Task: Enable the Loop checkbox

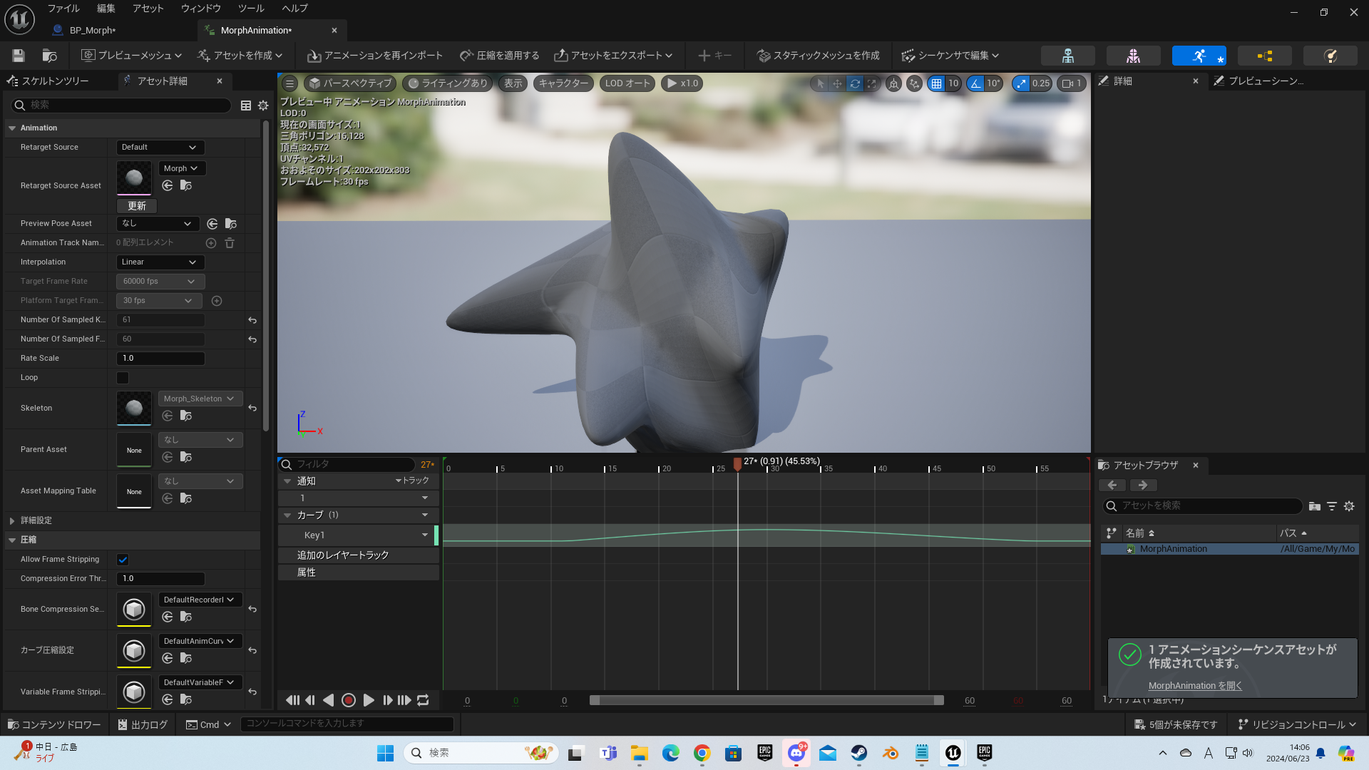Action: point(122,378)
